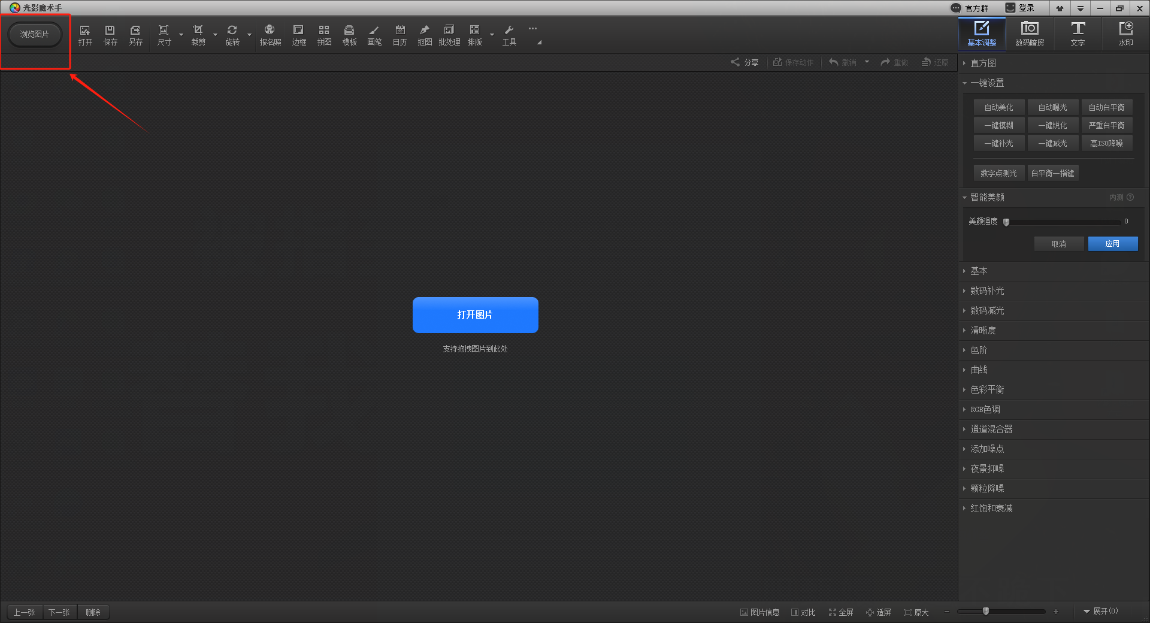The width and height of the screenshot is (1150, 623).
Task: Expand the 直方图 histogram section
Action: pyautogui.click(x=983, y=63)
